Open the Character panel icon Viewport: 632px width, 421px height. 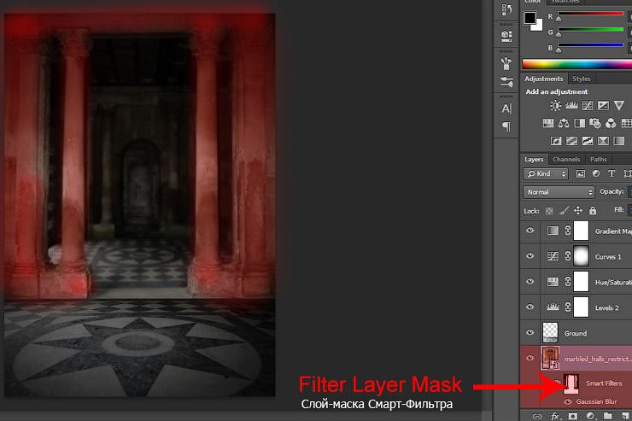pos(506,108)
